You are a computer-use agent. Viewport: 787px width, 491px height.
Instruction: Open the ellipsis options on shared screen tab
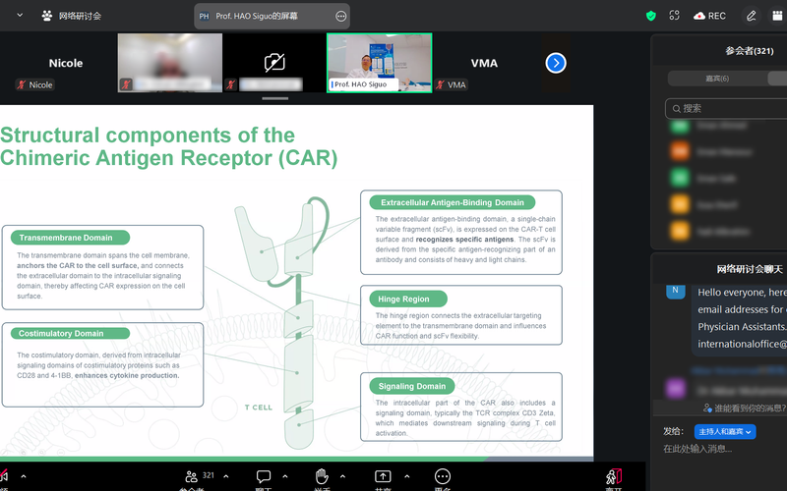coord(340,16)
